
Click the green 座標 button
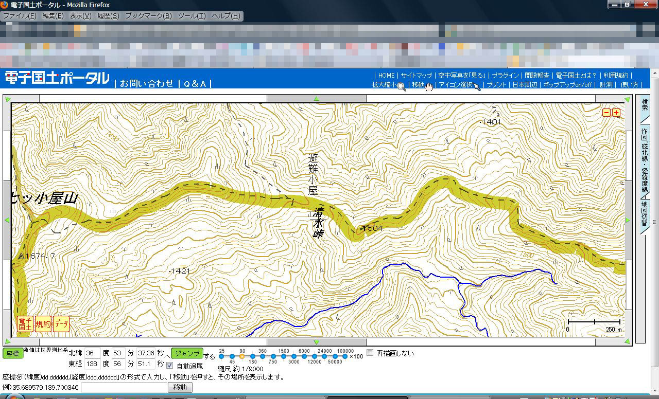coord(13,353)
